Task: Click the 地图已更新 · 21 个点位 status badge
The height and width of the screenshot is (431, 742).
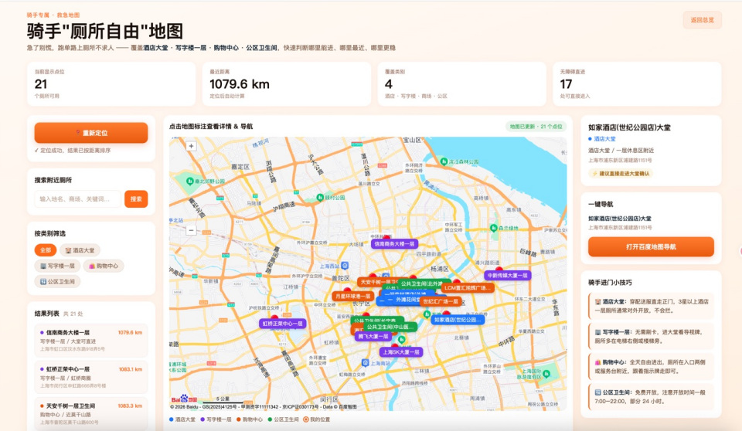Action: 536,127
